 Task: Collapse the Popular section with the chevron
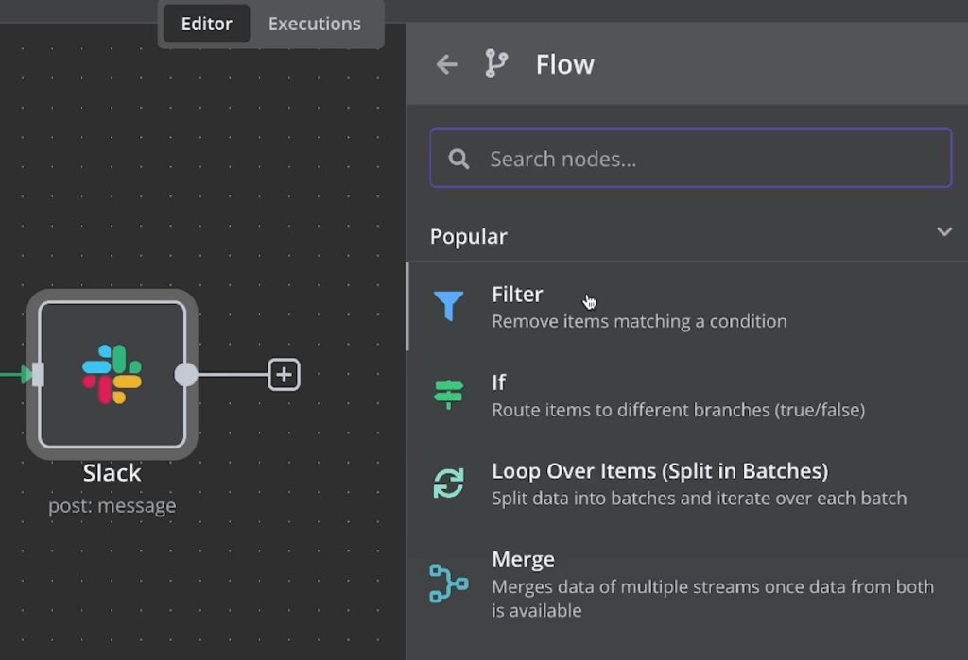click(943, 232)
